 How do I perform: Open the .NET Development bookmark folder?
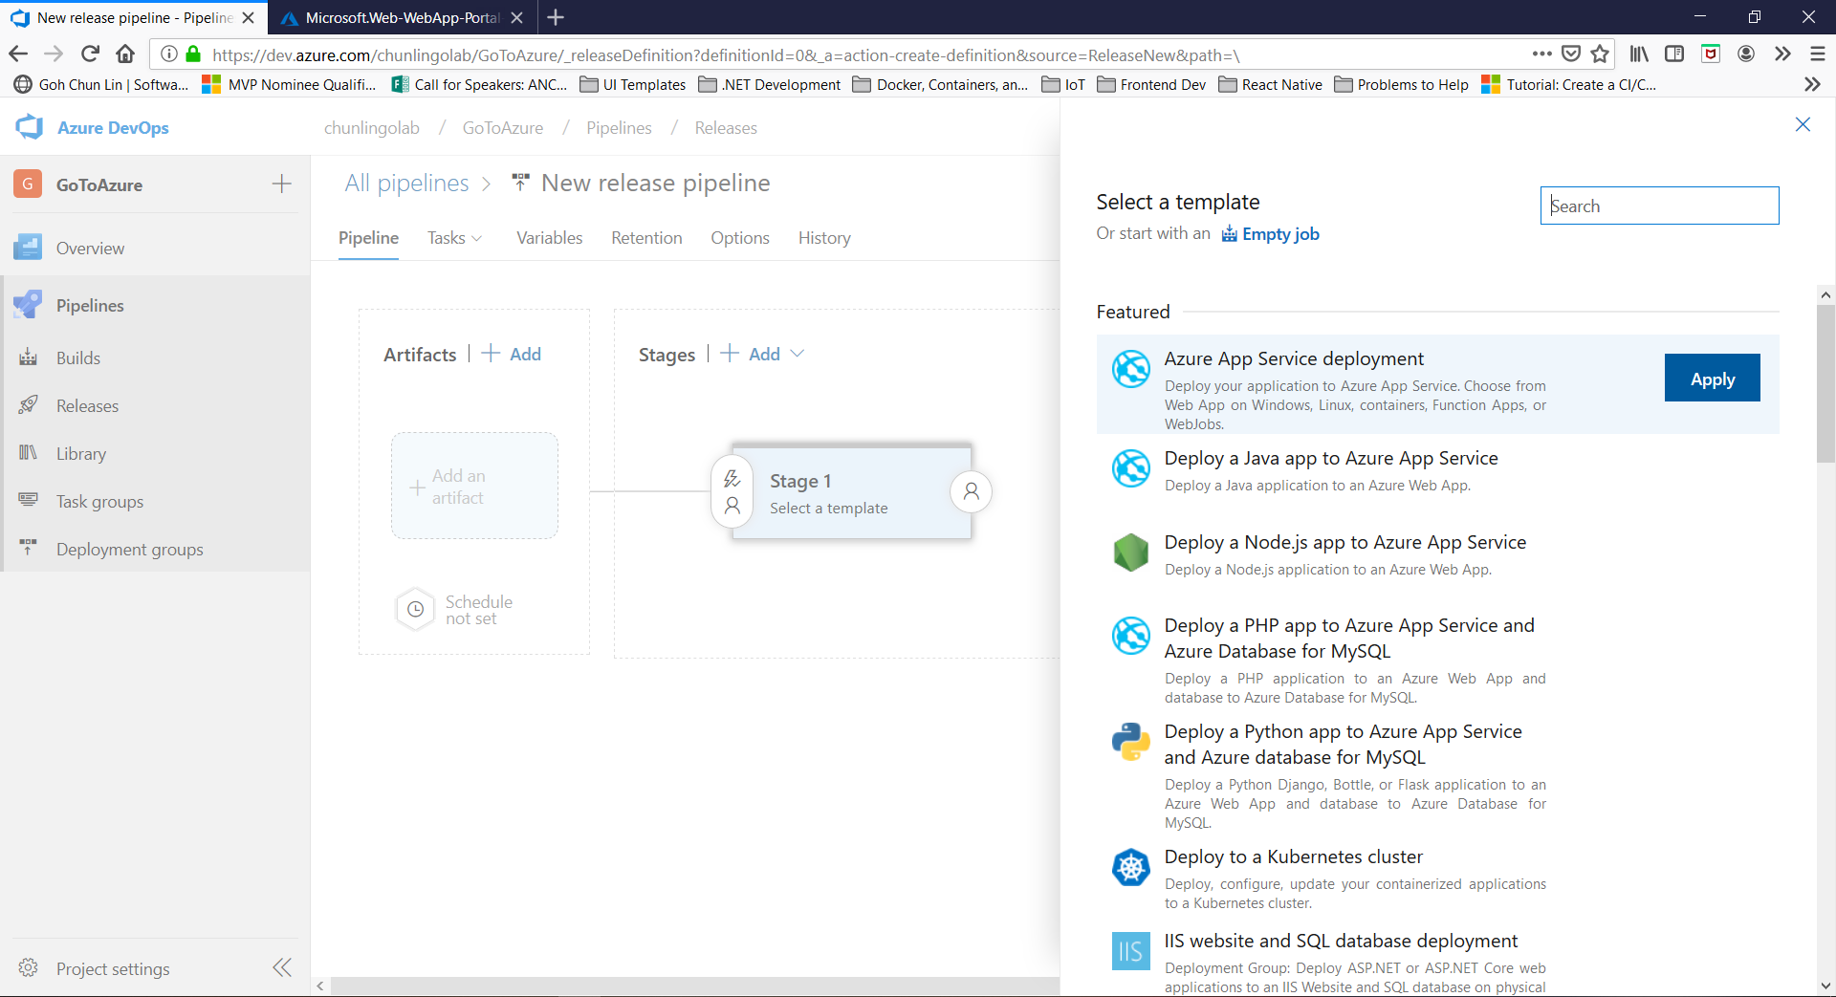click(x=770, y=84)
